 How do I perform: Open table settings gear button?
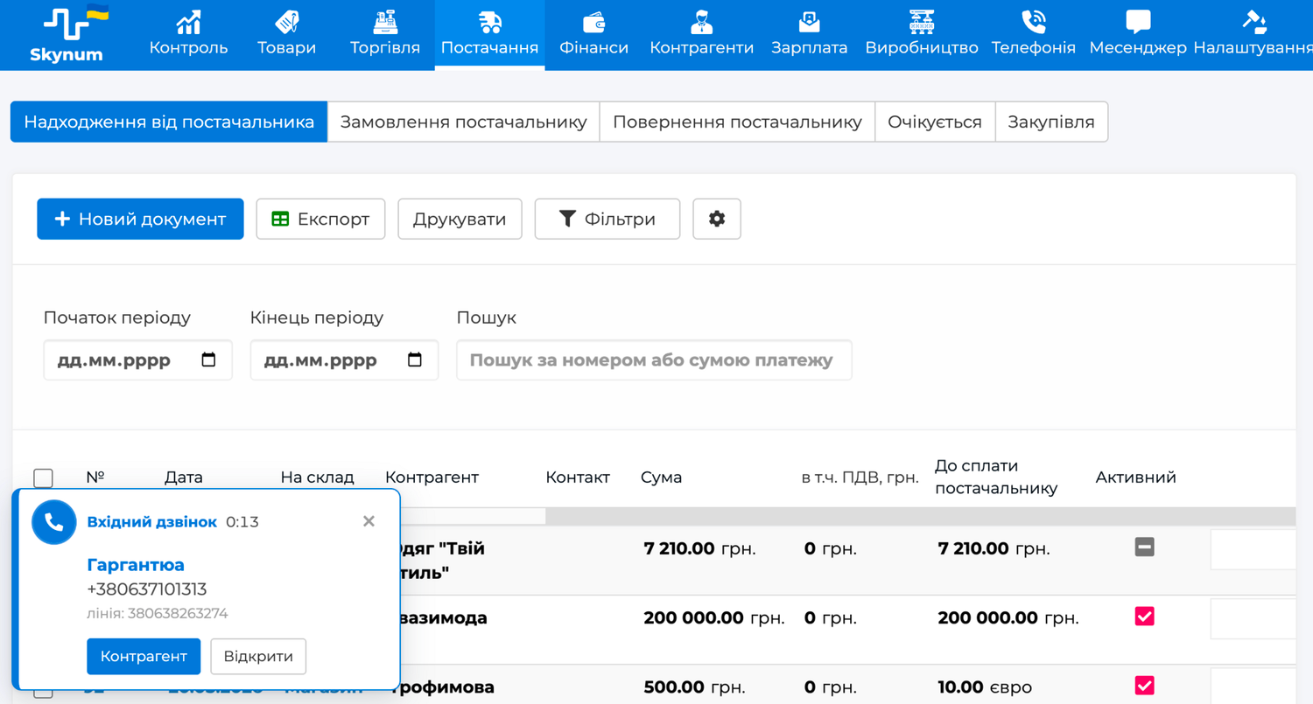click(x=717, y=219)
